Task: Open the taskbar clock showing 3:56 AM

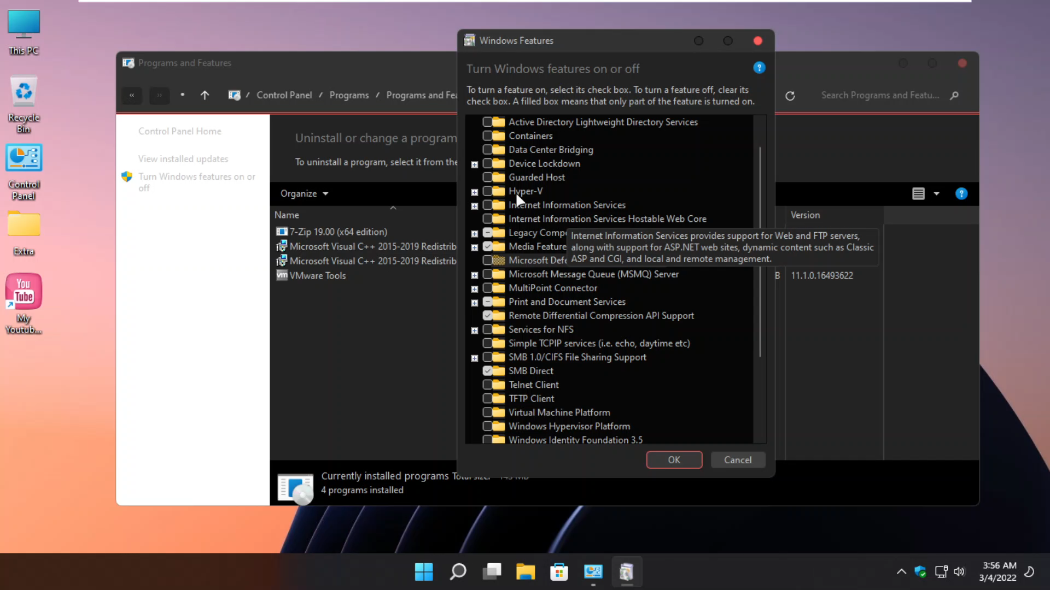Action: click(999, 571)
